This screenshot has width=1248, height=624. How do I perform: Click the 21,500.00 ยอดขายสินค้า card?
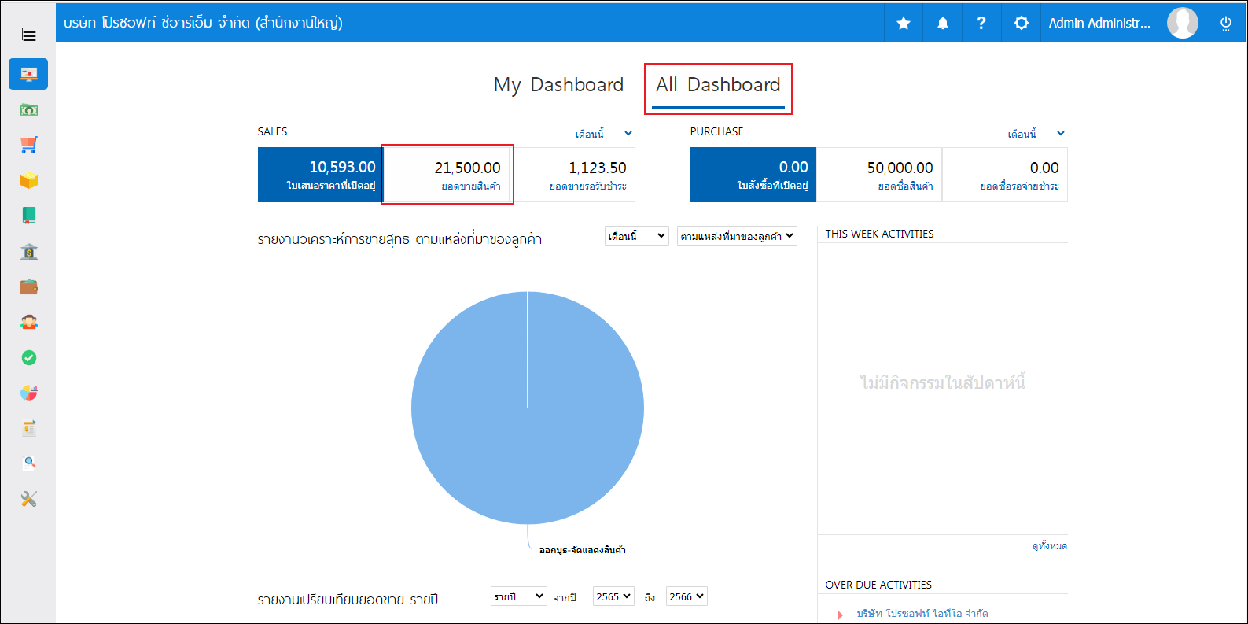click(x=447, y=175)
